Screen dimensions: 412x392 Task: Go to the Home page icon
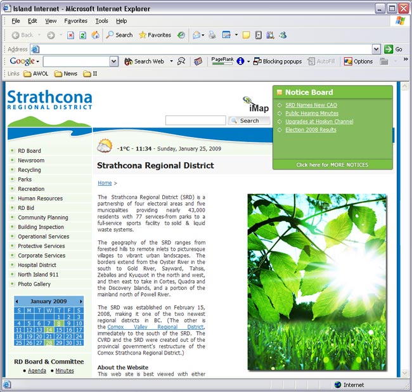tap(95, 35)
